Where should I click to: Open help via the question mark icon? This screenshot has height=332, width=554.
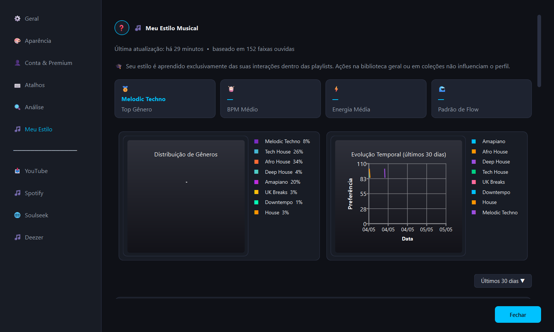(x=122, y=28)
